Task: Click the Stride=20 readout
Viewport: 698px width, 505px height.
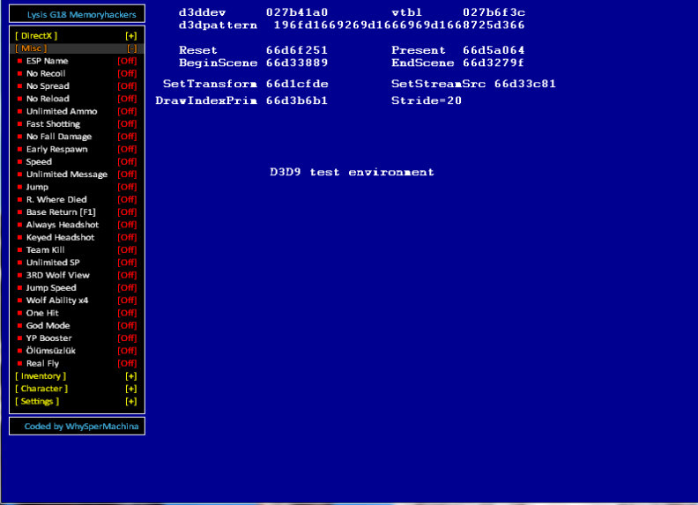Action: click(427, 100)
